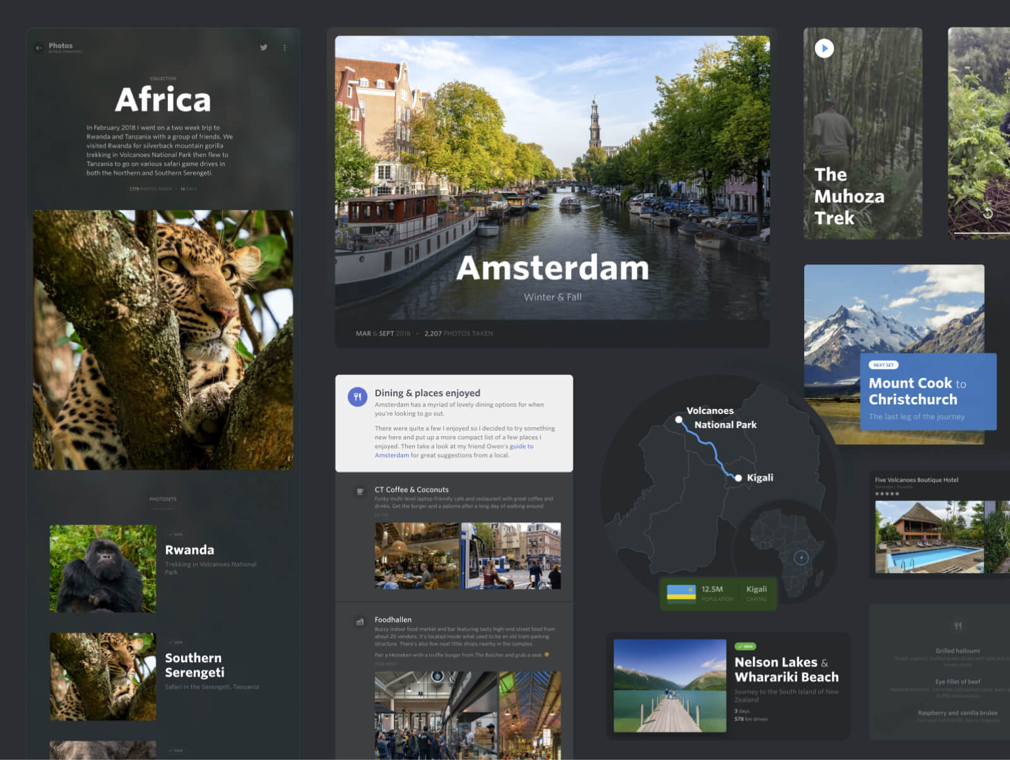This screenshot has height=760, width=1010.
Task: Click the blue fork and knife dining icon
Action: coord(357,396)
